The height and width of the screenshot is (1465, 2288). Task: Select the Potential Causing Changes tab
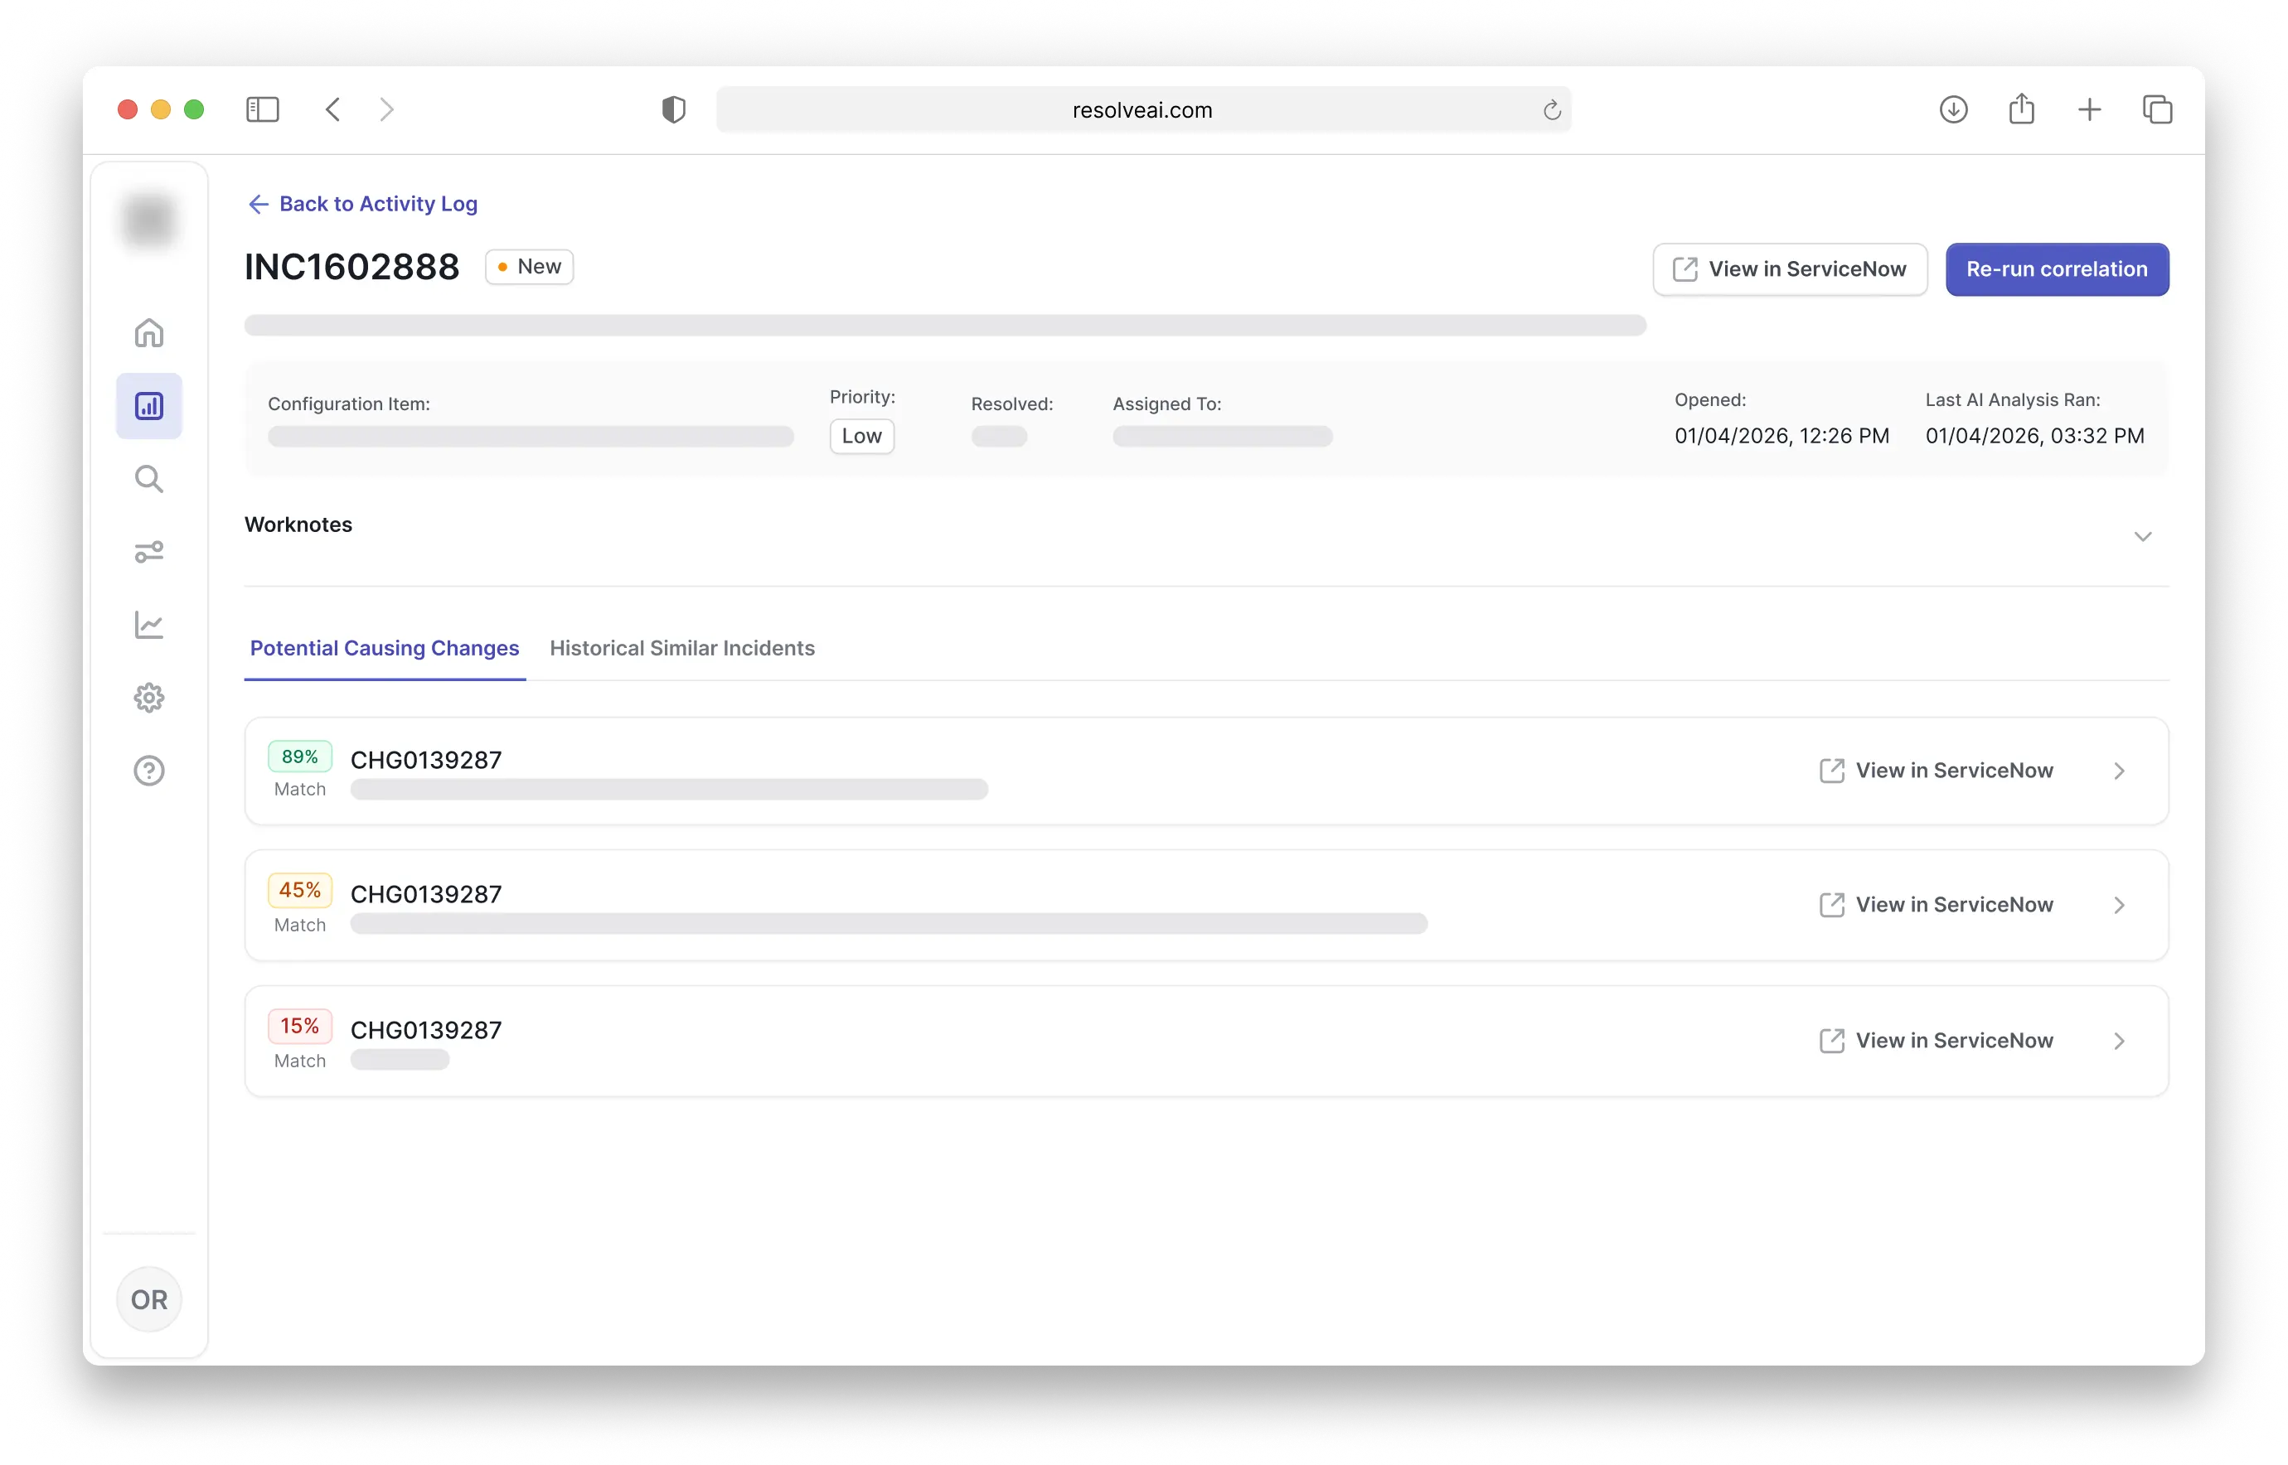(x=385, y=648)
